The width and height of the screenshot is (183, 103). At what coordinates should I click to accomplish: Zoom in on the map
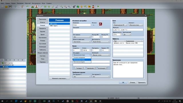tap(61, 7)
